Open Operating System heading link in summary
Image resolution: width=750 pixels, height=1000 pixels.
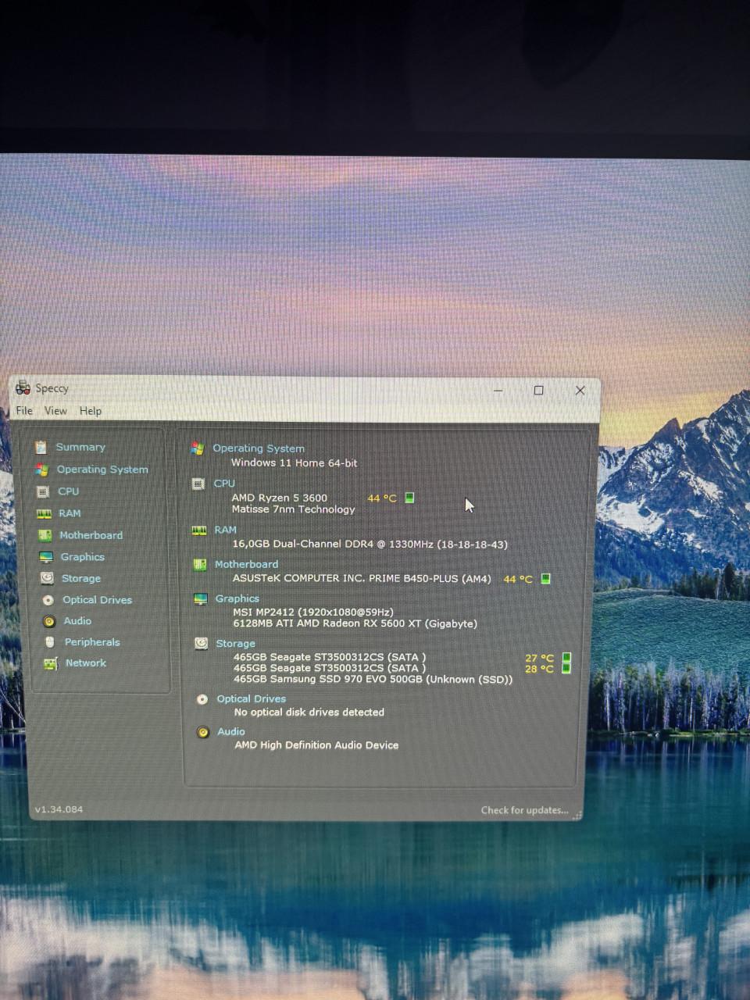click(259, 448)
